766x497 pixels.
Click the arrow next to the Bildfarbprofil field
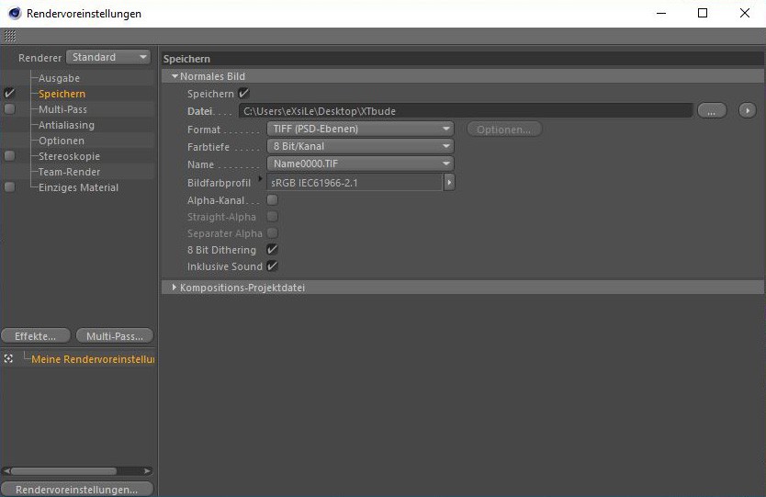click(449, 183)
